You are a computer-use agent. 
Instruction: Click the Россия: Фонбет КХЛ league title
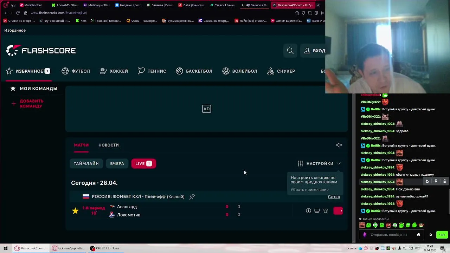point(138,197)
